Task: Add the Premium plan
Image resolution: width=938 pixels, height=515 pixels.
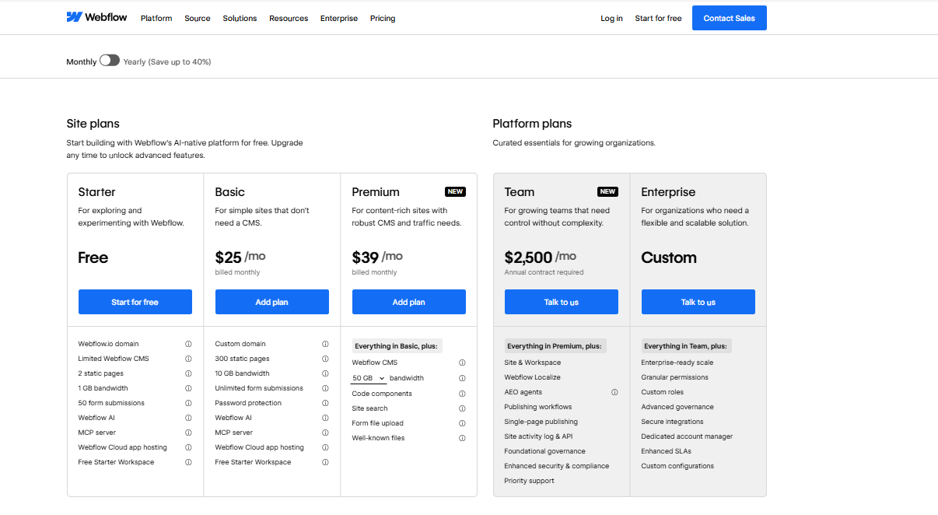Action: click(x=409, y=302)
